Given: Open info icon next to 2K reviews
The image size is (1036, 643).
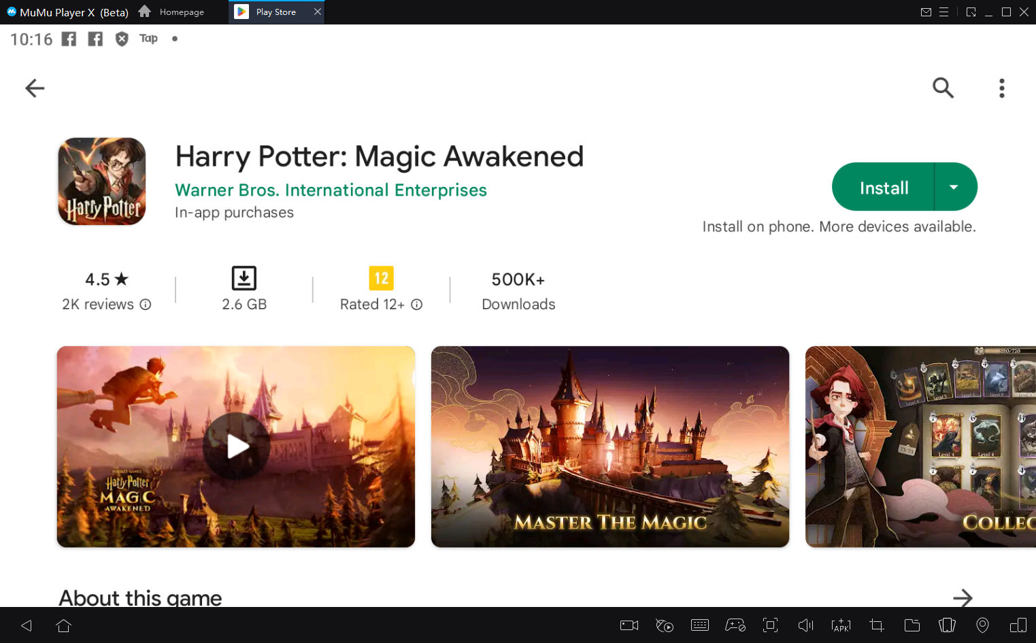Looking at the screenshot, I should [146, 305].
